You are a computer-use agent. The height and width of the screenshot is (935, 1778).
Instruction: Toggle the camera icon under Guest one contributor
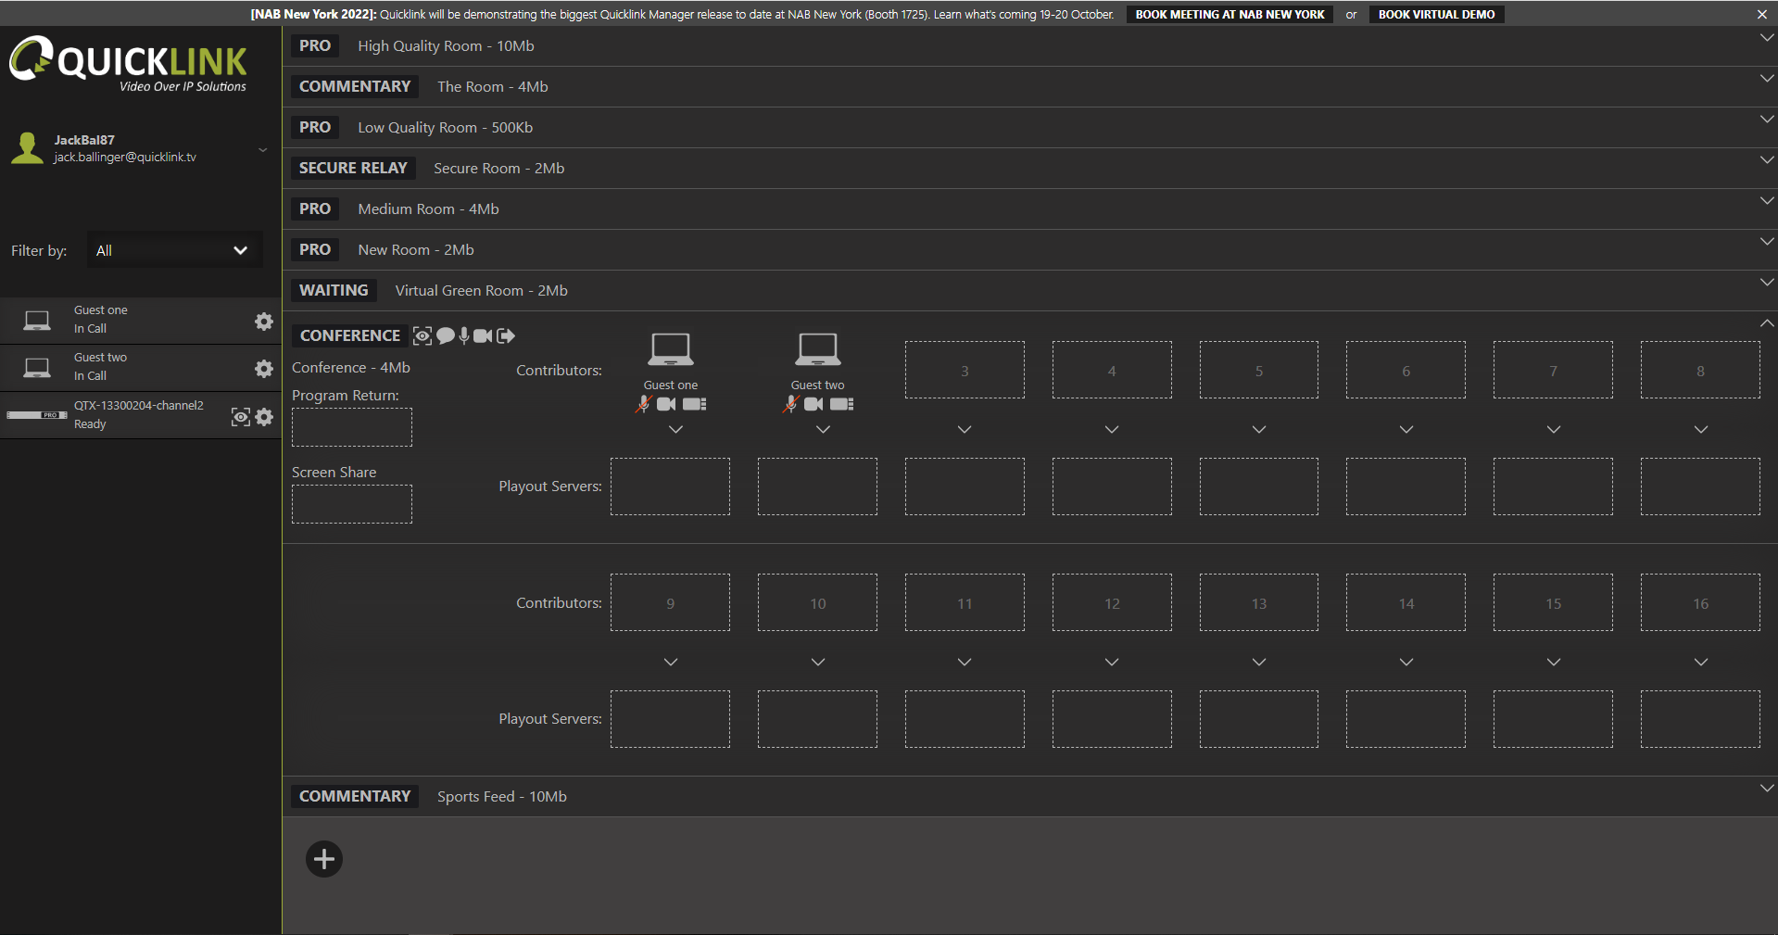(x=666, y=404)
